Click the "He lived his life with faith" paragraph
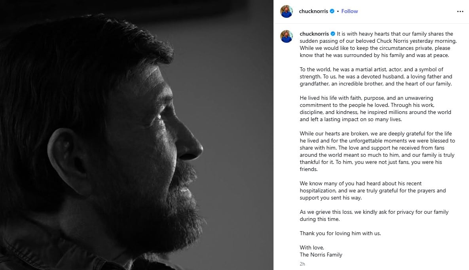The width and height of the screenshot is (469, 270). [x=375, y=108]
